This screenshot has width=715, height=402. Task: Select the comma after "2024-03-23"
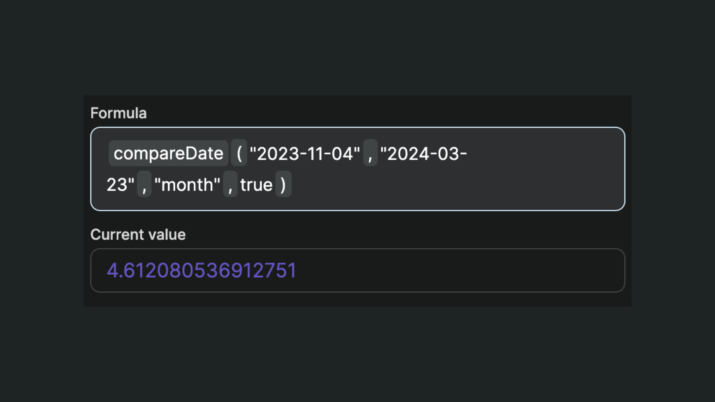tap(144, 185)
